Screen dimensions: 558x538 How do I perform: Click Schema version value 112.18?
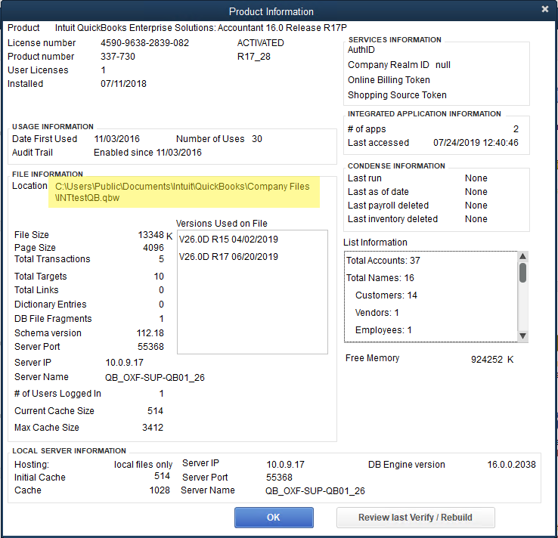(x=150, y=333)
